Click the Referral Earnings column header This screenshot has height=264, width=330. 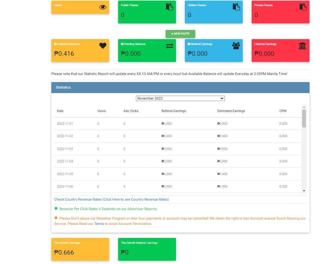[x=174, y=111]
